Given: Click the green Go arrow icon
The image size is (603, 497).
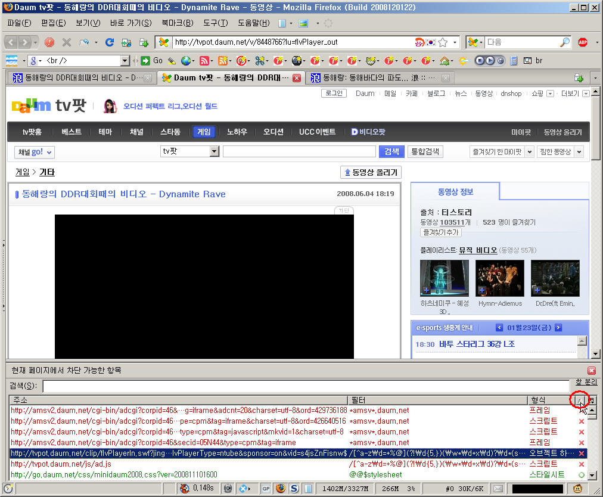Looking at the screenshot, I should [145, 61].
